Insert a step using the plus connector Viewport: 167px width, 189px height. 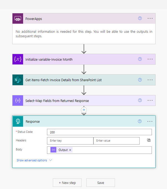tap(84, 110)
